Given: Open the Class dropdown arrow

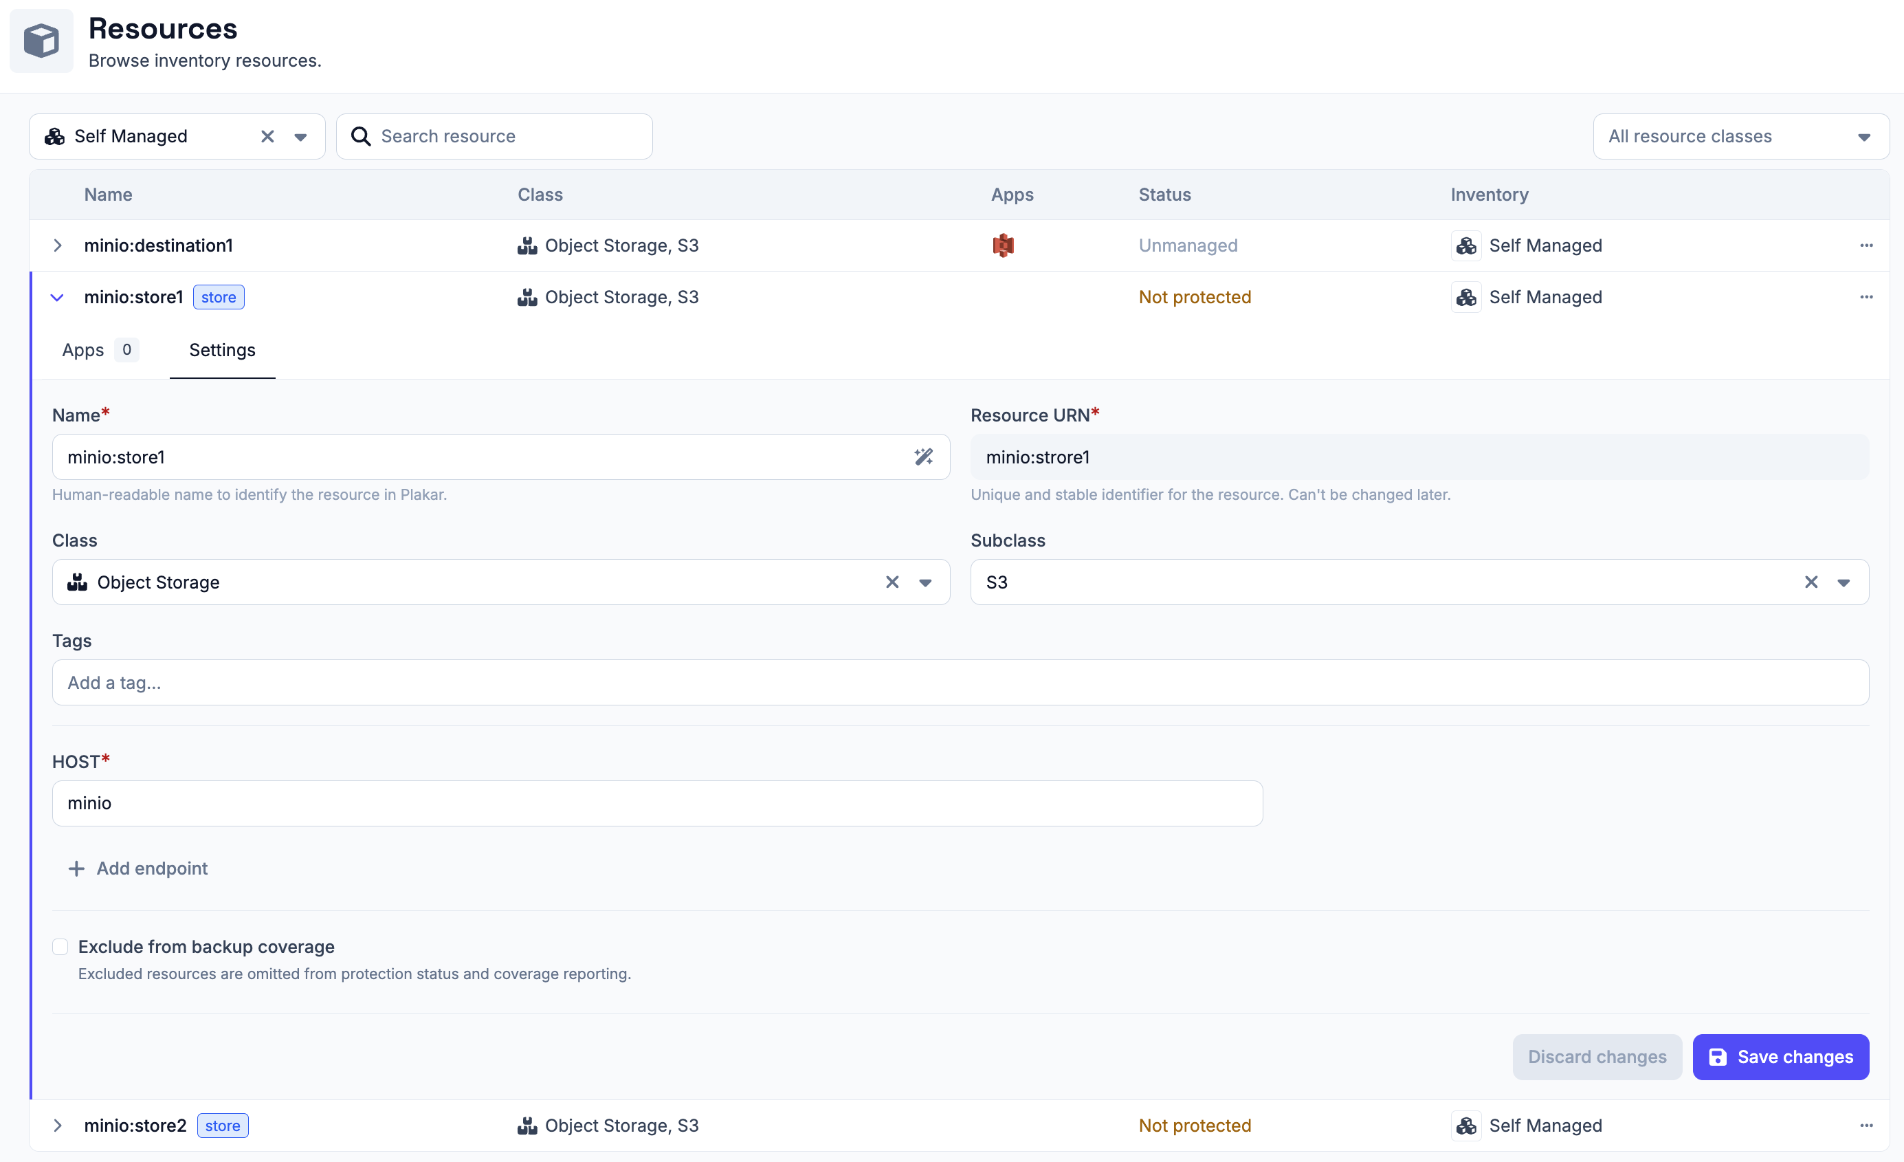Looking at the screenshot, I should (x=925, y=583).
